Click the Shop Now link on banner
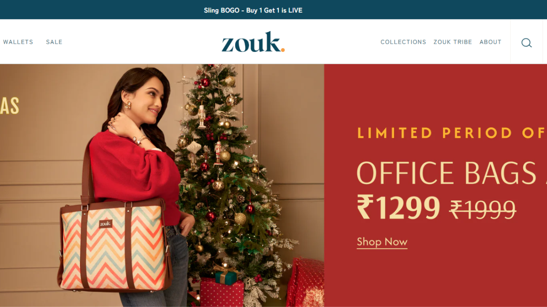The height and width of the screenshot is (307, 547). pos(382,242)
